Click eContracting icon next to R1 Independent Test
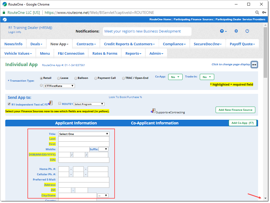The width and height of the screenshot is (270, 203). tap(50, 103)
